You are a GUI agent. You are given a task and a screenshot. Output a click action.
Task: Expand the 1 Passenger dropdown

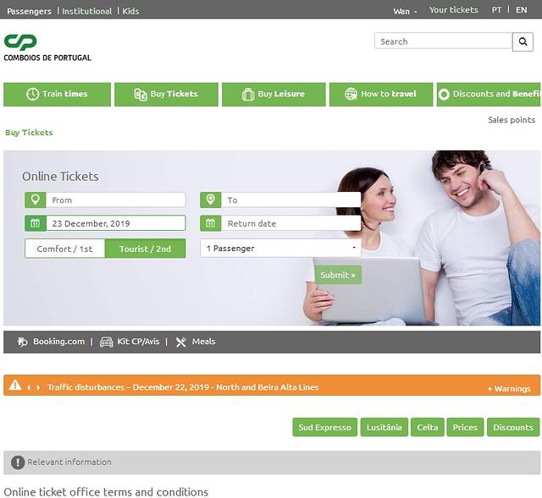tap(280, 249)
